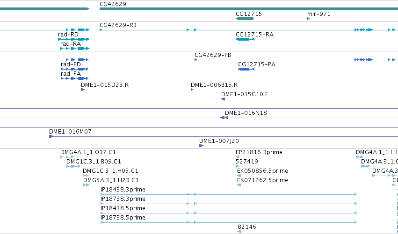This screenshot has height=234, width=398.
Task: Select the EK071262.5prime arrow marker
Action: coord(239,185)
